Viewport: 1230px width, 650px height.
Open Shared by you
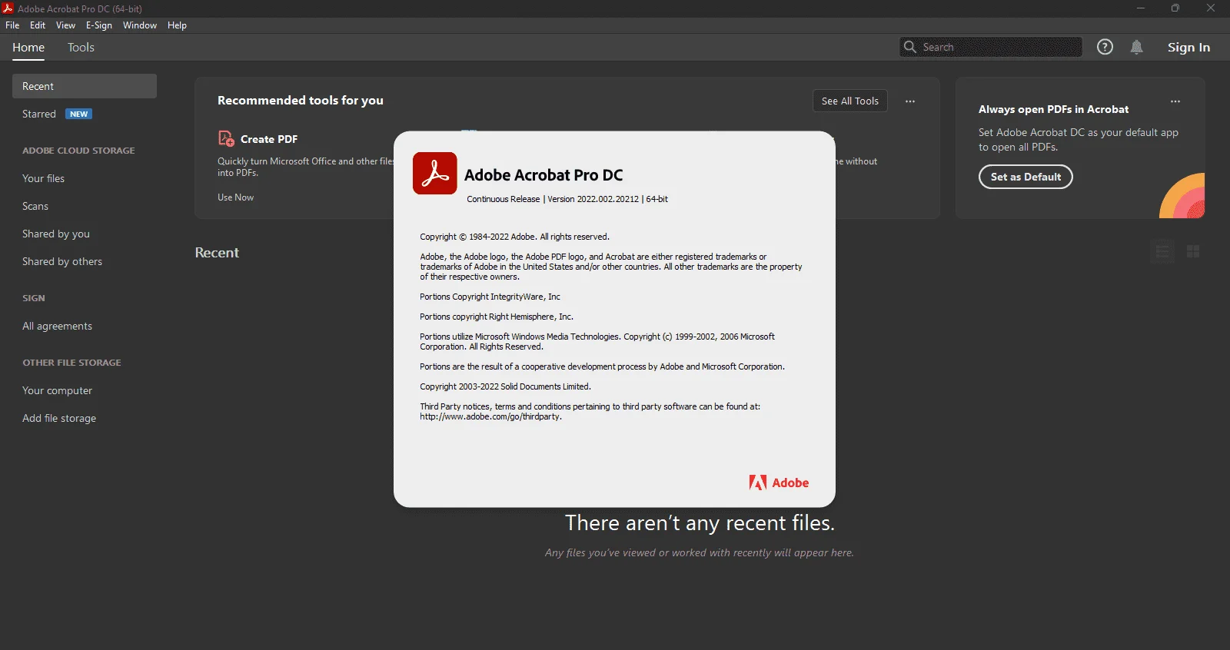56,234
